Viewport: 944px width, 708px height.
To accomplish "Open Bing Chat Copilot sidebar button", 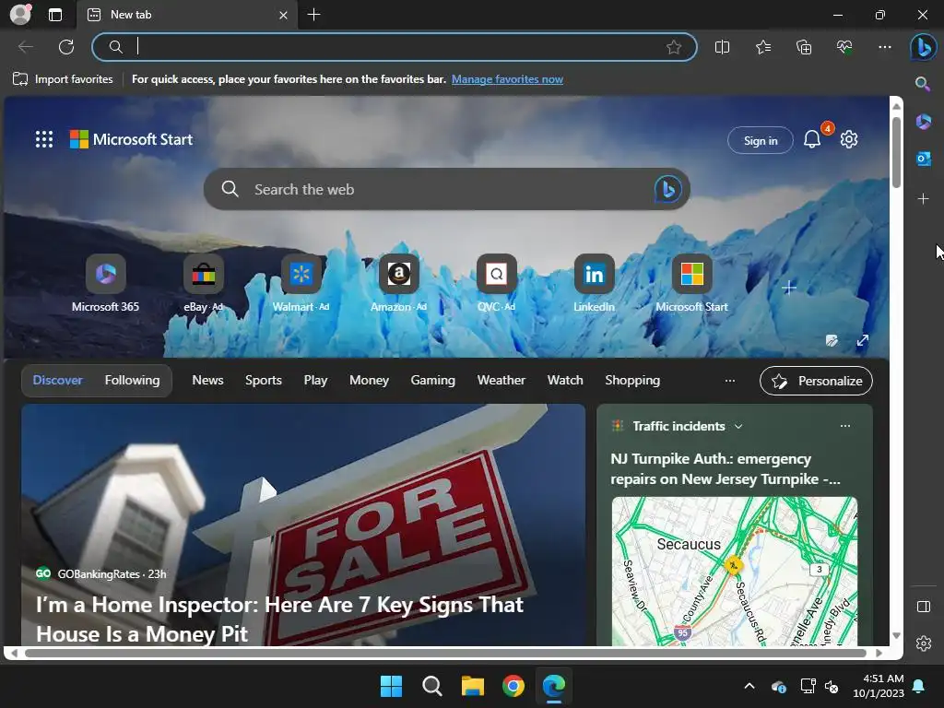I will (x=923, y=47).
